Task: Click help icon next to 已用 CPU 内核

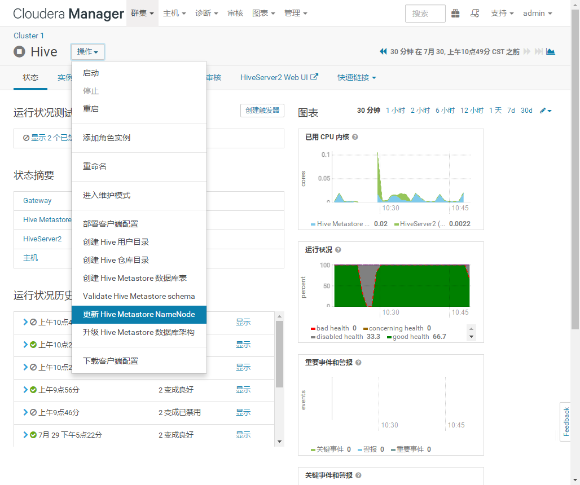Action: tap(355, 137)
